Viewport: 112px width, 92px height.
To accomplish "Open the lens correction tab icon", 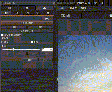I will pos(10,8).
